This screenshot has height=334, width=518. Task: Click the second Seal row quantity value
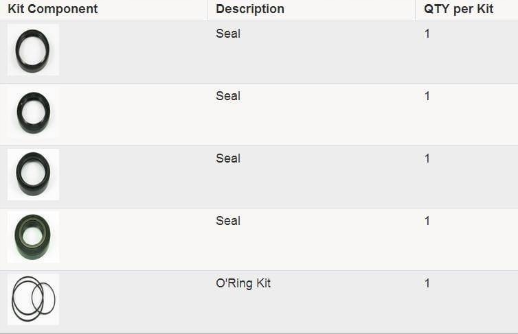coord(427,96)
